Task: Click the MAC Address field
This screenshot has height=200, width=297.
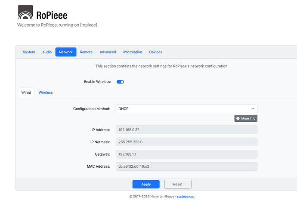Action: (x=186, y=166)
